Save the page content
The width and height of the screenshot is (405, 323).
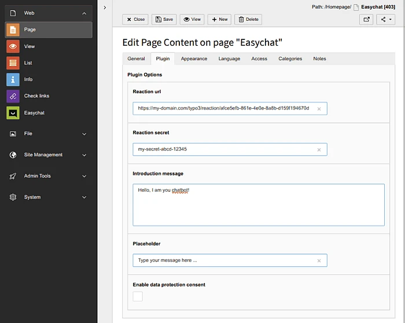[164, 19]
